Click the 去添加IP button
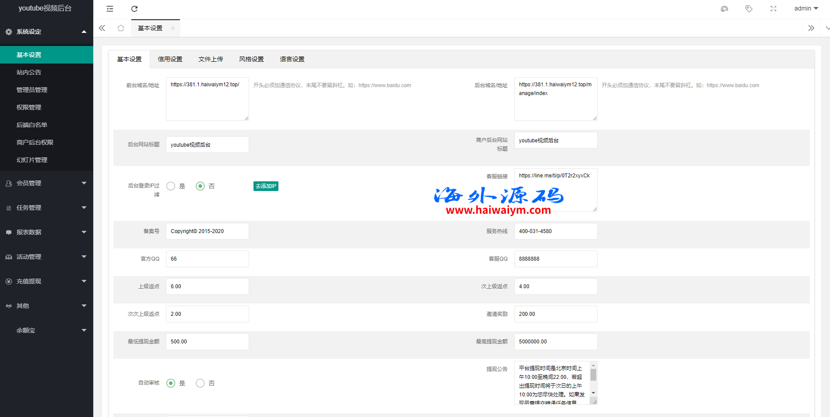The width and height of the screenshot is (830, 417). pyautogui.click(x=266, y=186)
